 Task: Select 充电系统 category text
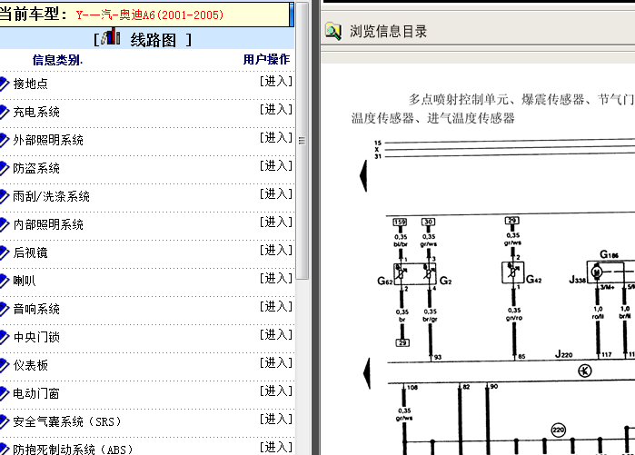[x=36, y=112]
